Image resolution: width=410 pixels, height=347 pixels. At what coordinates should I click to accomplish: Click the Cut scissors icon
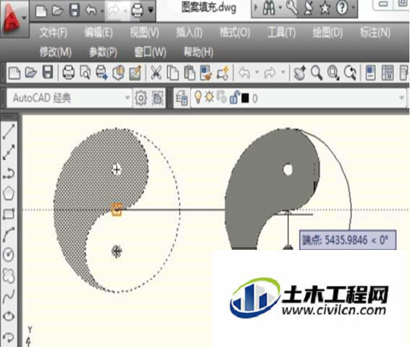pos(156,72)
